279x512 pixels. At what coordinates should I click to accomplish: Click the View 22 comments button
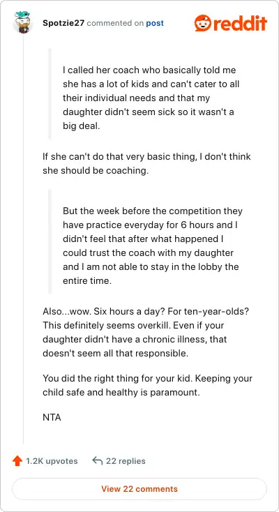coord(139,489)
